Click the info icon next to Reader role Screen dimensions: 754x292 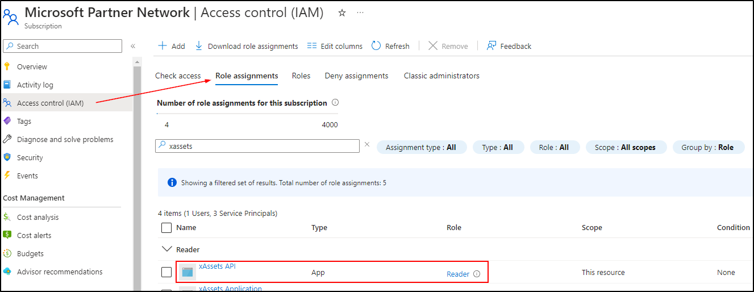477,274
